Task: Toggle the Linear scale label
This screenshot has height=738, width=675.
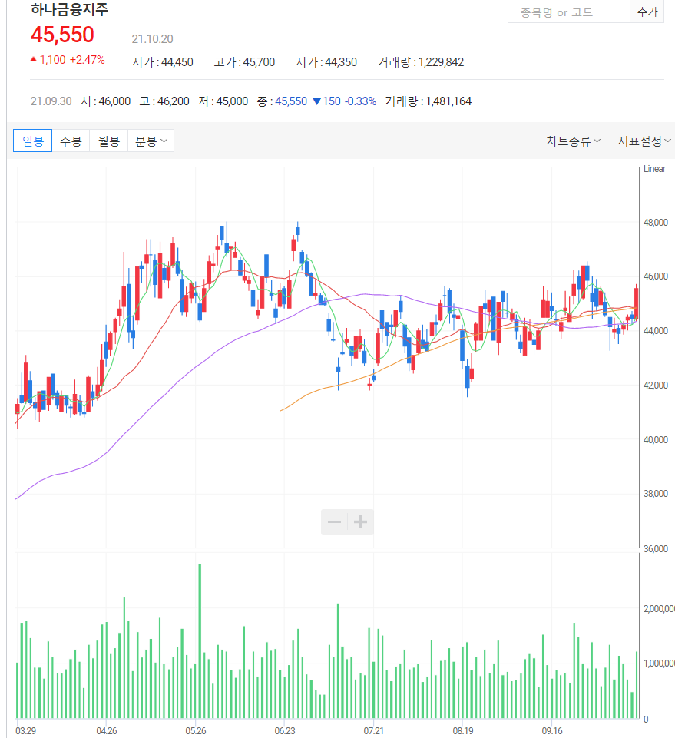Action: 654,169
